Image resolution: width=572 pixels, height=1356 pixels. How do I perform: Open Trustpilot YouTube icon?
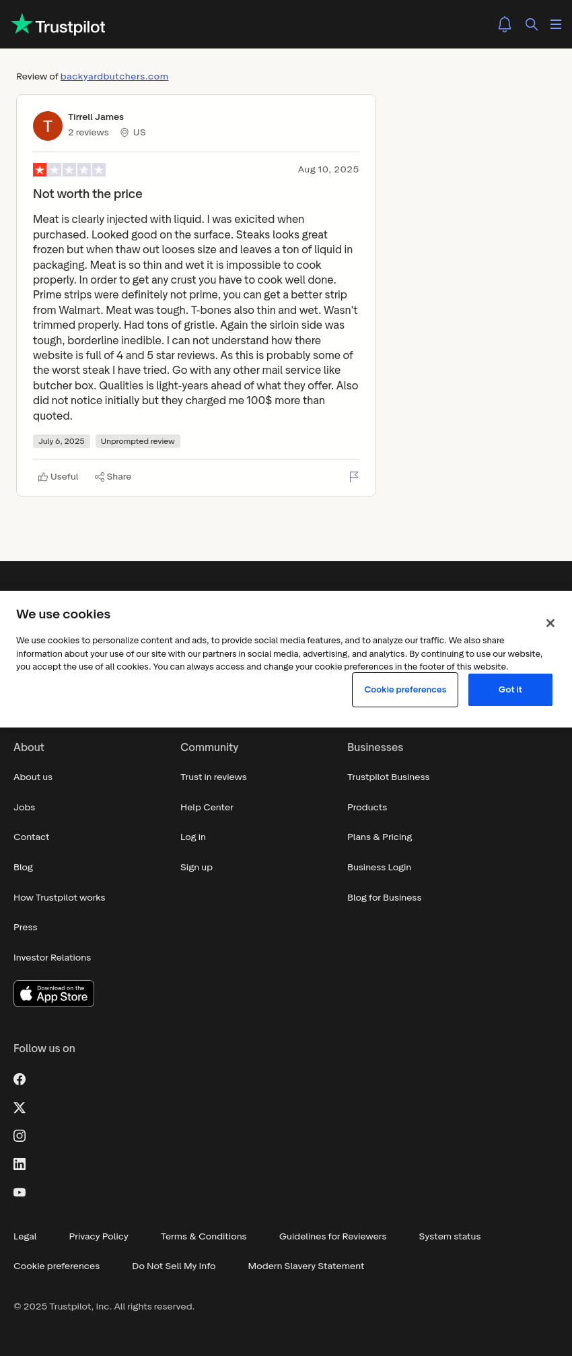pos(20,1192)
